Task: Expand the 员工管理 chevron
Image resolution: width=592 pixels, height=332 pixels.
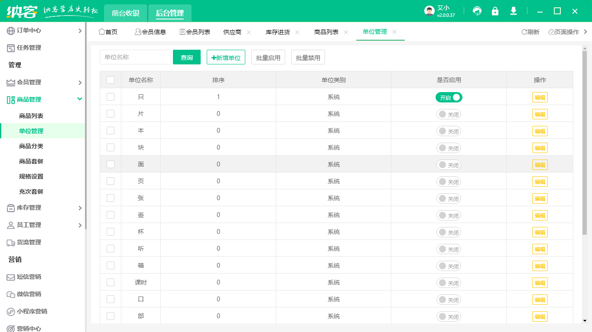Action: [80, 225]
